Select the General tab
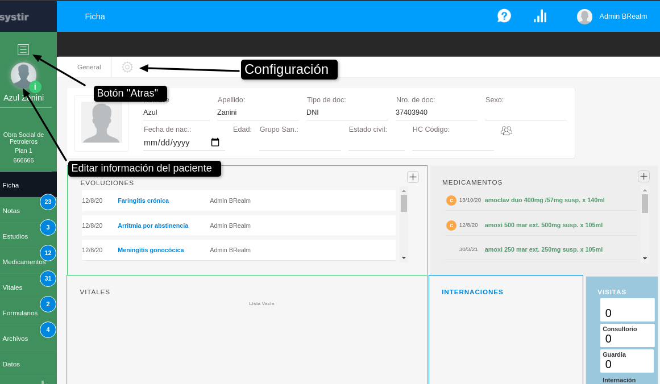 (x=89, y=67)
